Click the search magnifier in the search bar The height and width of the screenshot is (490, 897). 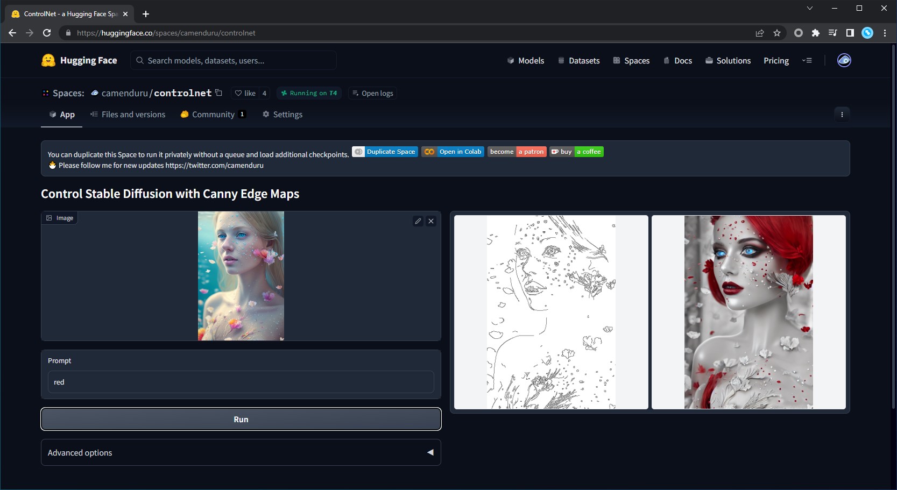[140, 60]
